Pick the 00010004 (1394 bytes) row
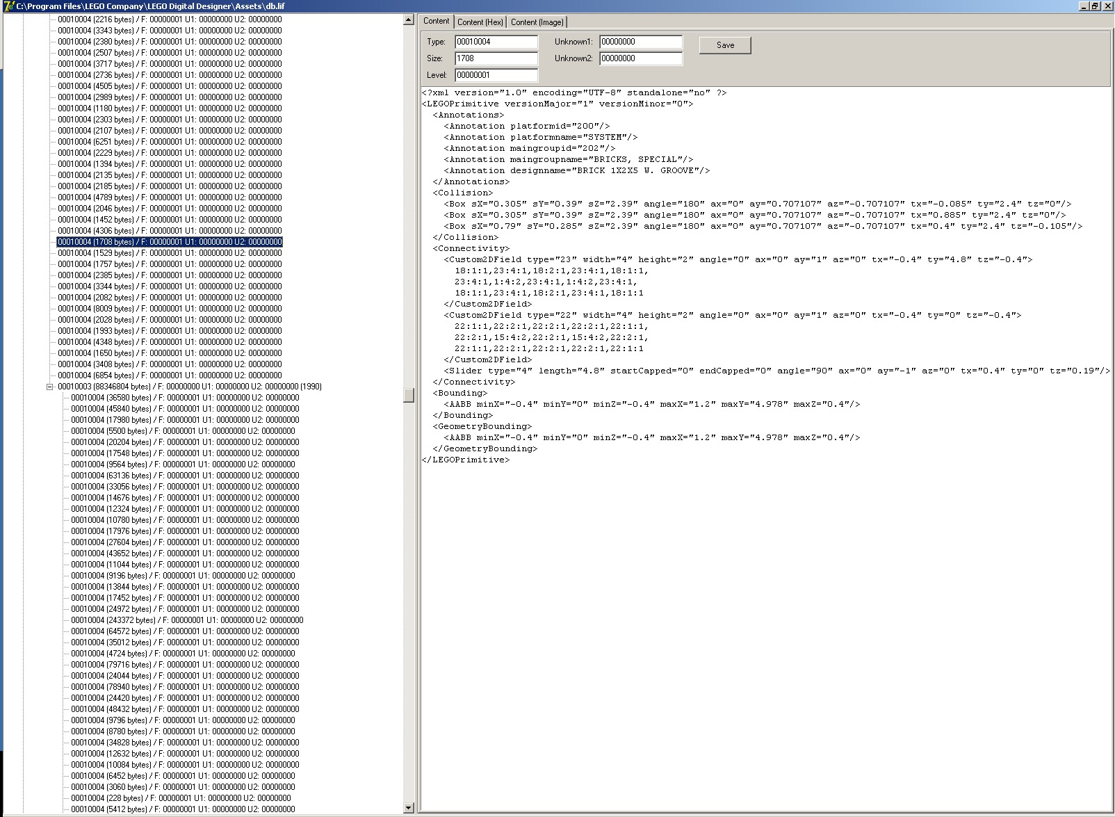The height and width of the screenshot is (817, 1115). [170, 164]
